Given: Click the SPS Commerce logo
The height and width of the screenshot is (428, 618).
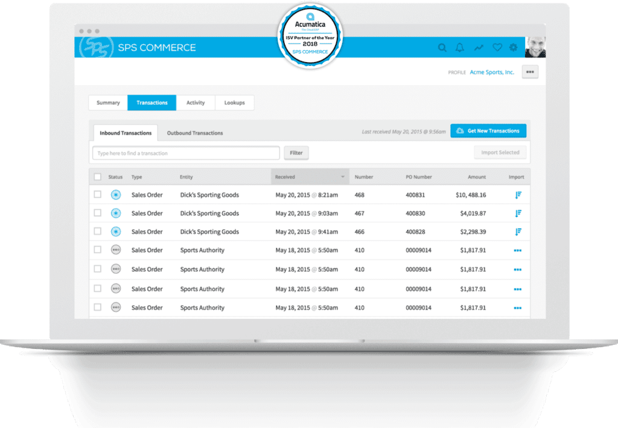Looking at the screenshot, I should tap(137, 47).
